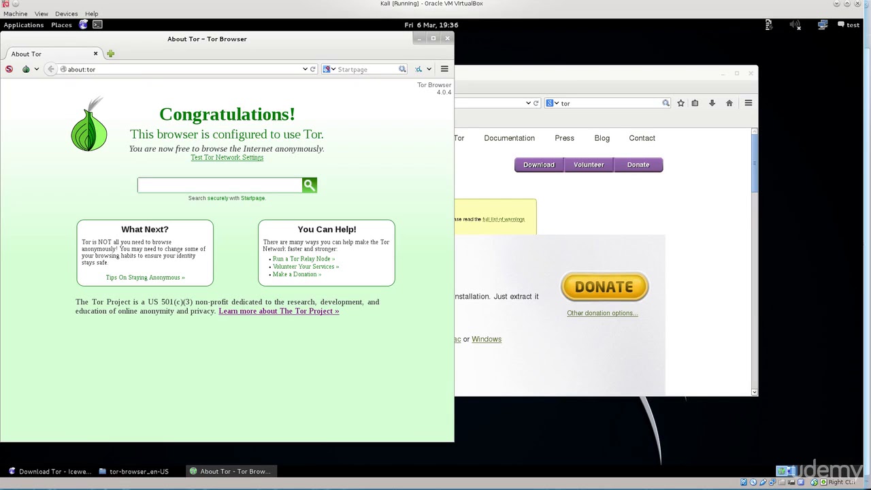This screenshot has width=871, height=490.
Task: Switch to tor-browser_en-US taskbar item
Action: [x=133, y=471]
